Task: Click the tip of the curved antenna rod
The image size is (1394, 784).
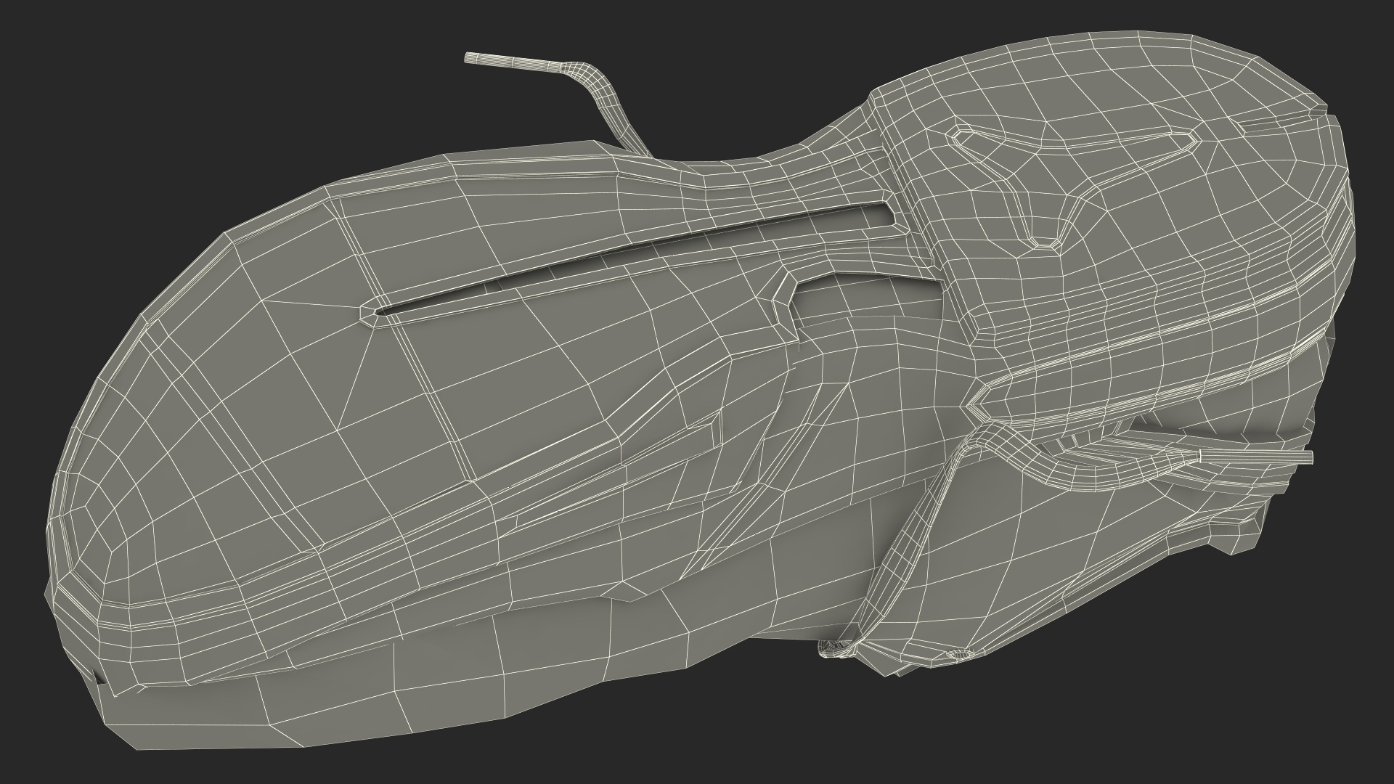Action: tap(469, 57)
